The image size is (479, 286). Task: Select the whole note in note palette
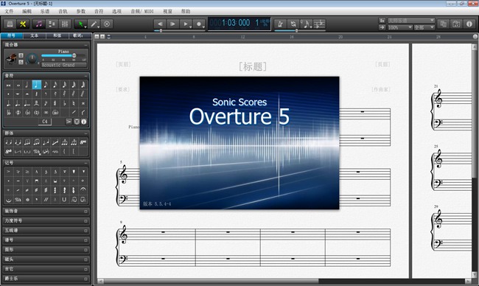(x=18, y=85)
